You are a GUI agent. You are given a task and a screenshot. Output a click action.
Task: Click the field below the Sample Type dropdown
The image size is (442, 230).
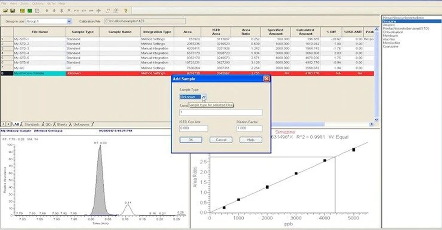point(221,113)
